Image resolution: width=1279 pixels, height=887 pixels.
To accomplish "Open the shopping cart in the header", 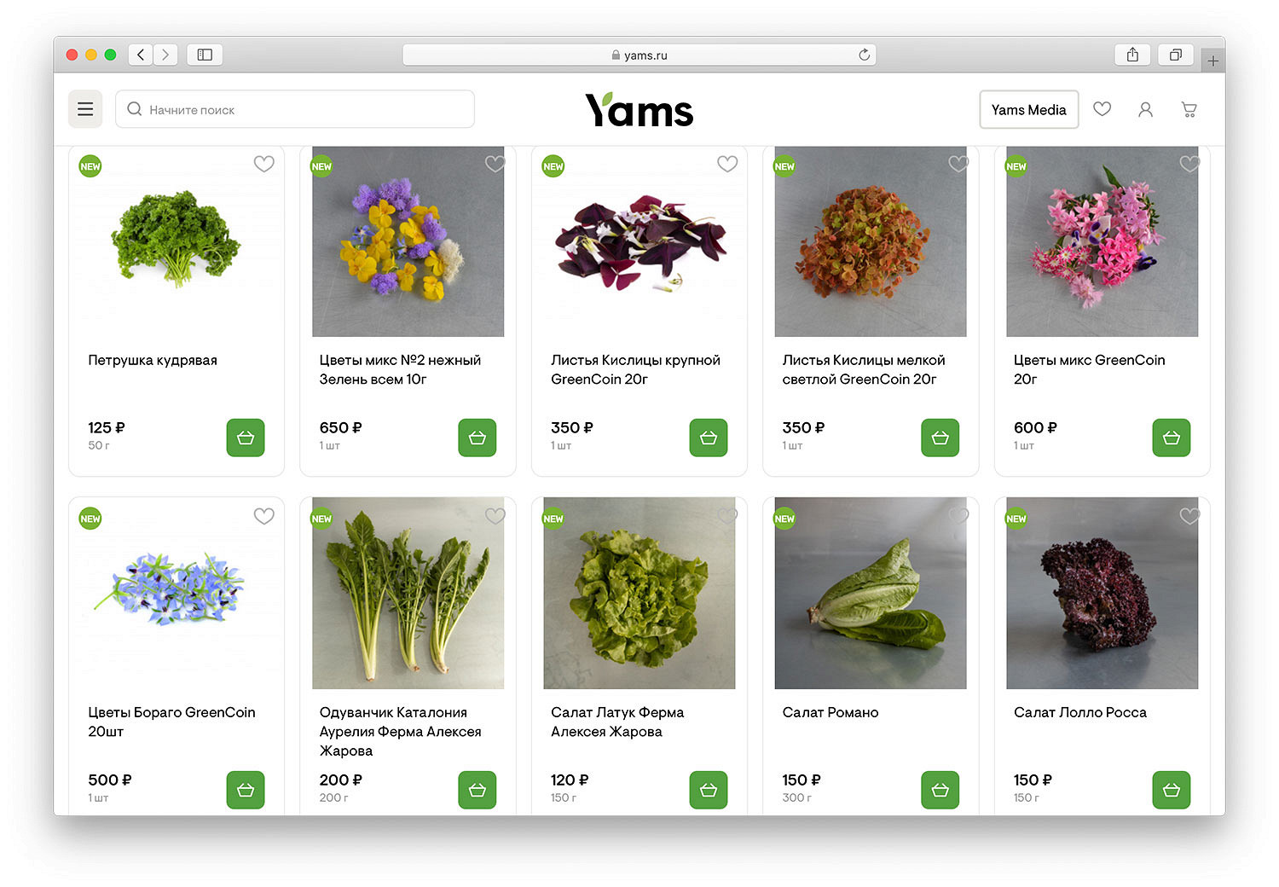I will [1189, 109].
